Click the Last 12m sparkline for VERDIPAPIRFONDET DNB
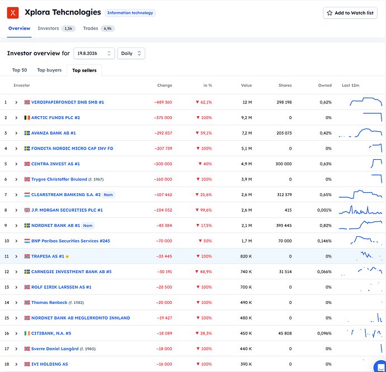 [366, 102]
